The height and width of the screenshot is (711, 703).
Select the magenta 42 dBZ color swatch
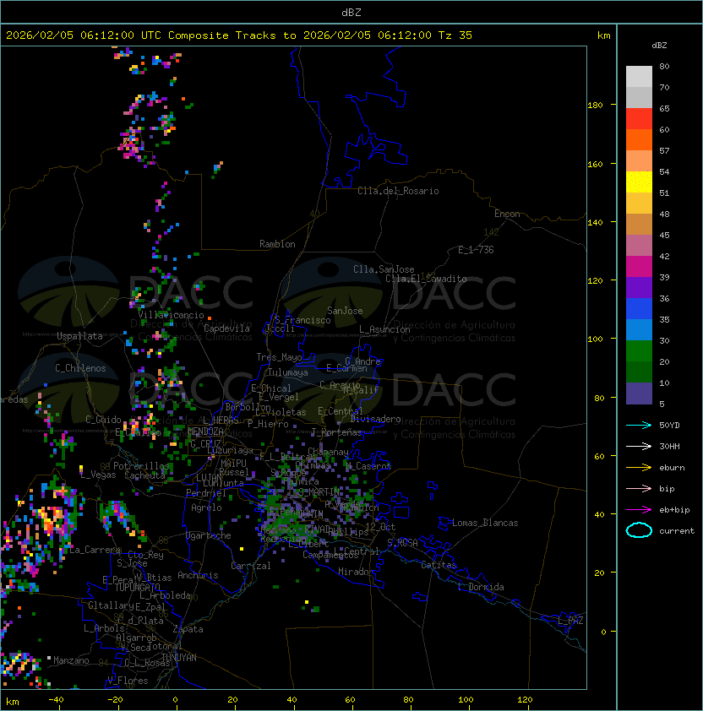(639, 267)
